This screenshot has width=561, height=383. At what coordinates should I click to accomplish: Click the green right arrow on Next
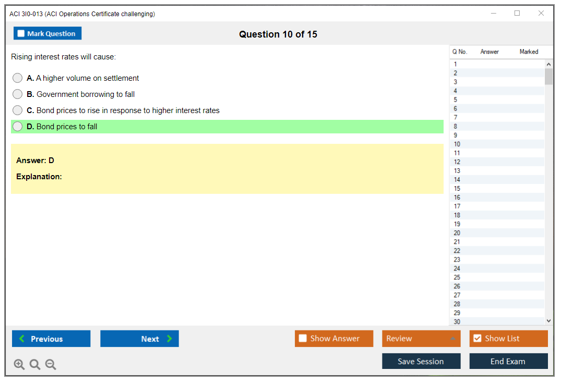(x=169, y=339)
